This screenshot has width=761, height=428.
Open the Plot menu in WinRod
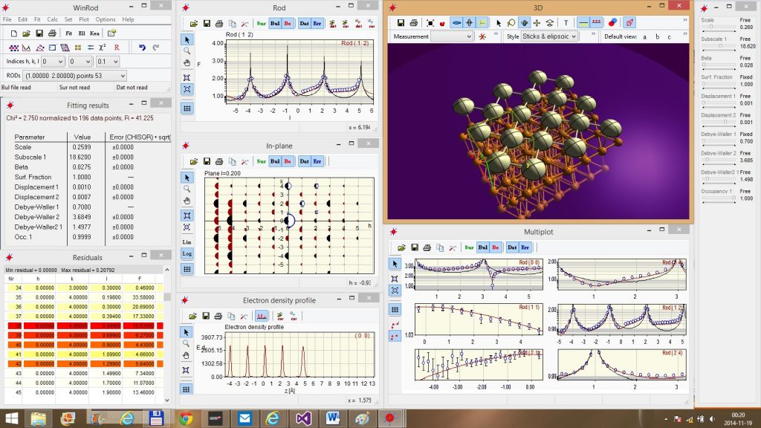pyautogui.click(x=84, y=19)
